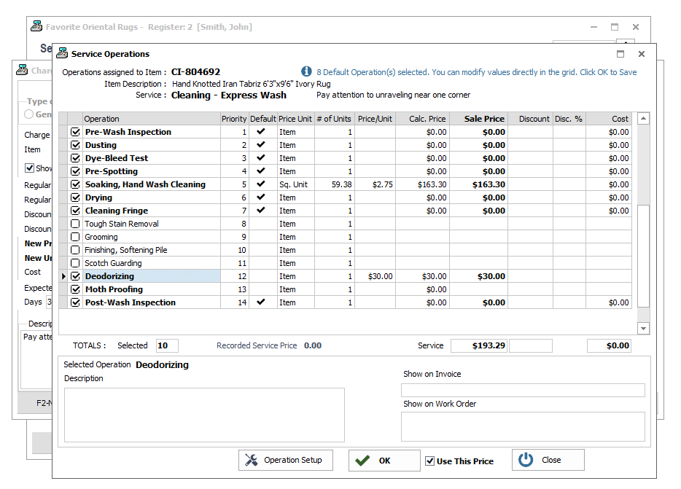The width and height of the screenshot is (681, 489).
Task: Click the grid scrollbar up arrow
Action: point(644,118)
